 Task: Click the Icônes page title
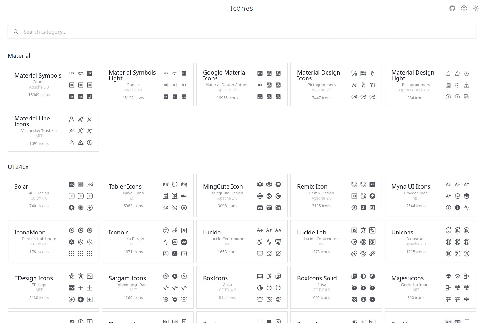[x=242, y=8]
